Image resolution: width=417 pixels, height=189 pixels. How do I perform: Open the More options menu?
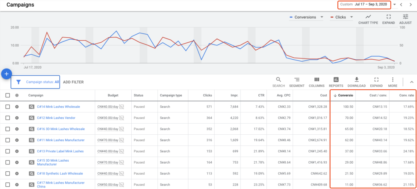(393, 80)
